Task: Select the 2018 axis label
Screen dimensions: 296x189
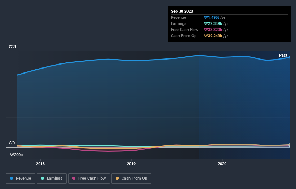Action: pos(40,164)
